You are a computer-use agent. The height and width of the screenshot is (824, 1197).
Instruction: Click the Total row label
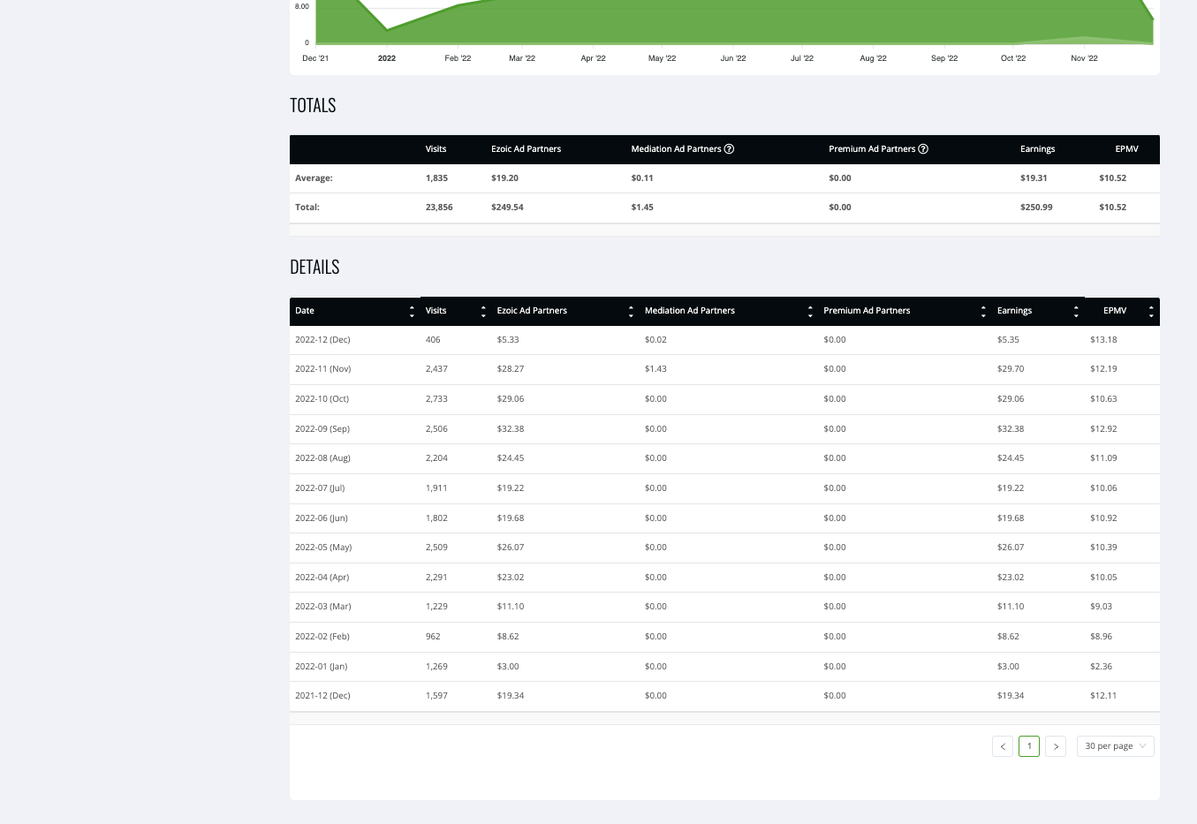307,208
